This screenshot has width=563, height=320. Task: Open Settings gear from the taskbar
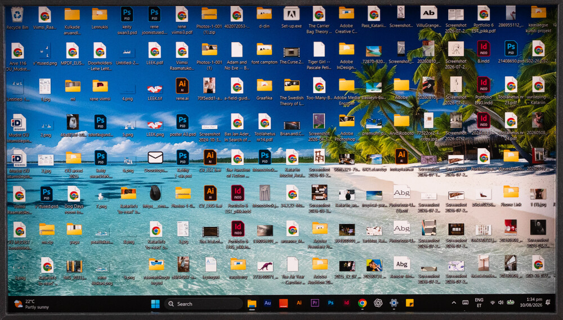click(x=394, y=303)
